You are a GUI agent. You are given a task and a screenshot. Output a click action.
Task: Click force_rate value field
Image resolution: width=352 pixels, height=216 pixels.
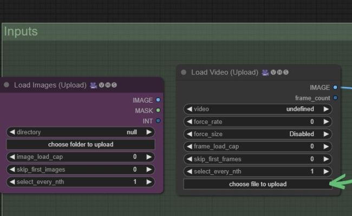pyautogui.click(x=257, y=122)
